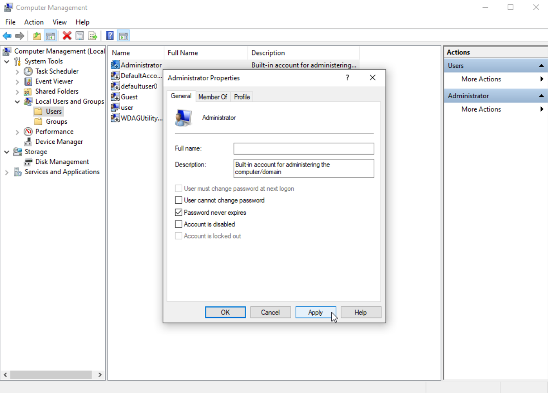Click the Description text field
548x393 pixels.
tap(304, 168)
